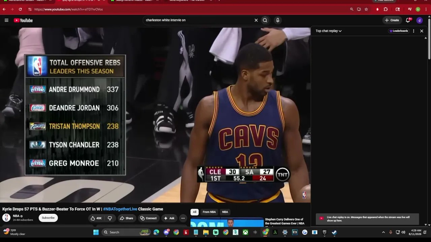This screenshot has height=242, width=431.
Task: Open volume control in system tray
Action: click(x=403, y=232)
